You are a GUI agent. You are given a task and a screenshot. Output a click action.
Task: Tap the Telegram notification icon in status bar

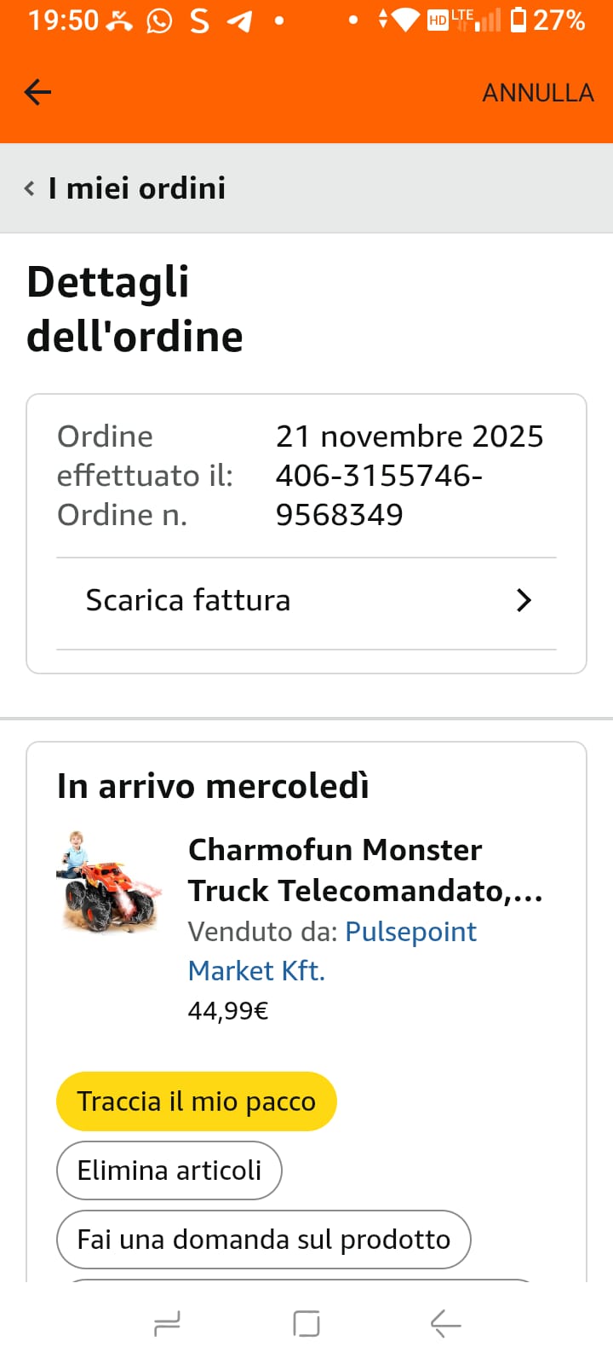click(x=240, y=20)
